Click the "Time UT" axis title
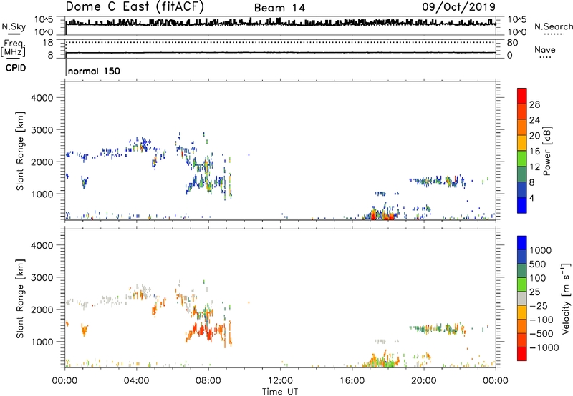This screenshot has width=573, height=396. 280,392
